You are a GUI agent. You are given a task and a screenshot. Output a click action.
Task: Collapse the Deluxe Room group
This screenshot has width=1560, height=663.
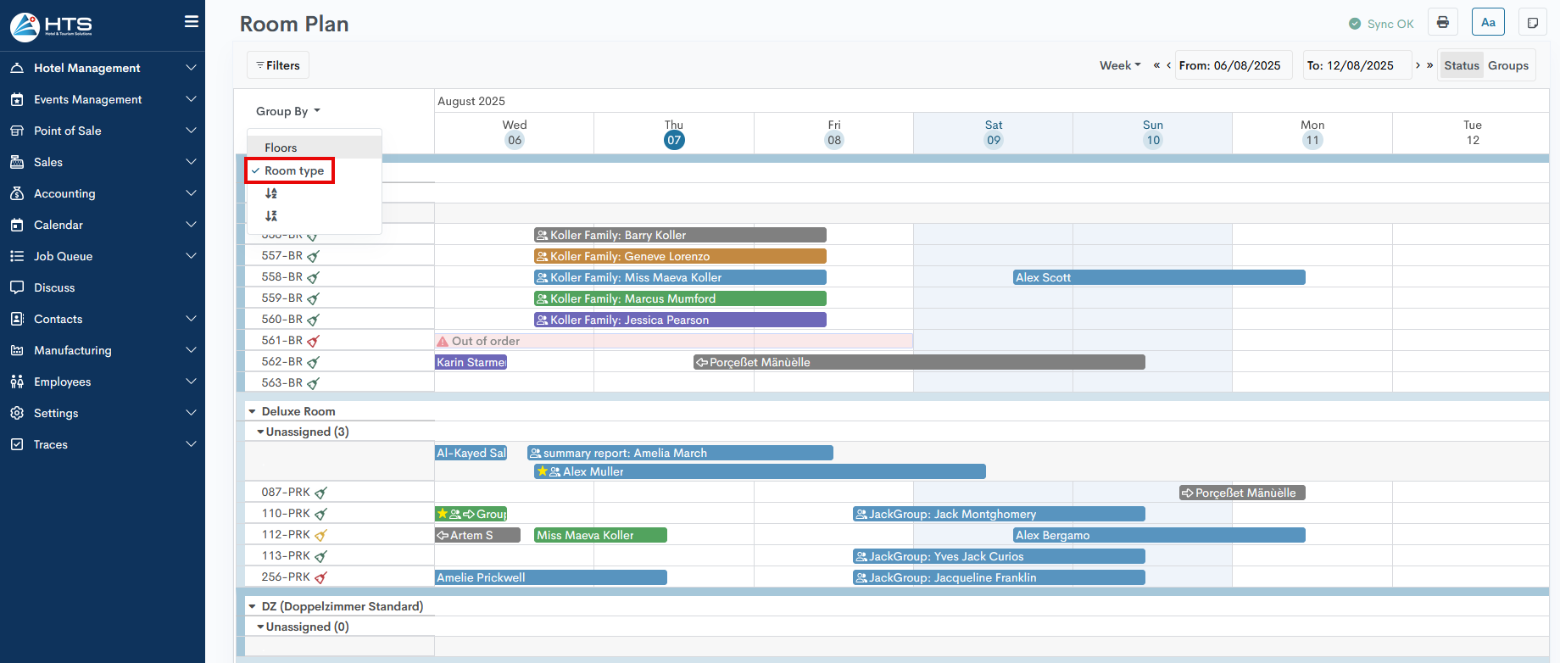tap(253, 411)
